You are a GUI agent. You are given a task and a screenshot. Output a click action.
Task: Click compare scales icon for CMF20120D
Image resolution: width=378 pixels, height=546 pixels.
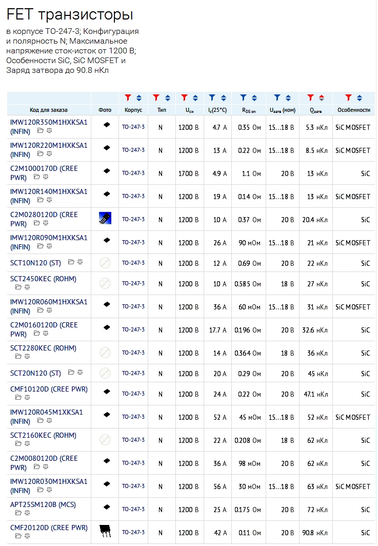[x=27, y=536]
